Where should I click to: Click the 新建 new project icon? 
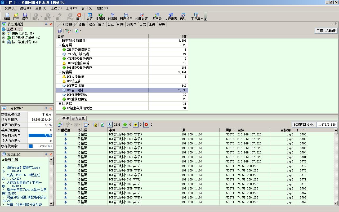(7, 16)
